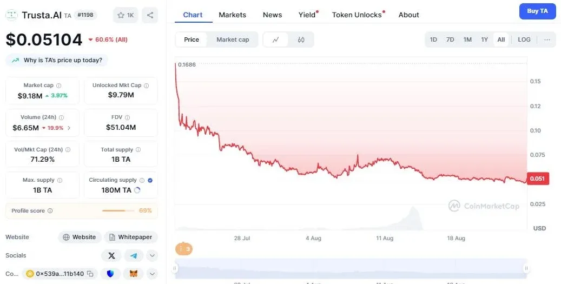Toggle chart to Market cap
561x284 pixels.
point(233,39)
